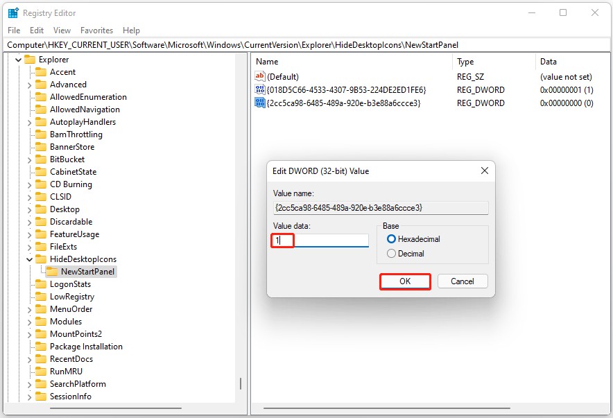Collapse the Explorer tree node
The image size is (613, 418).
pos(18,60)
